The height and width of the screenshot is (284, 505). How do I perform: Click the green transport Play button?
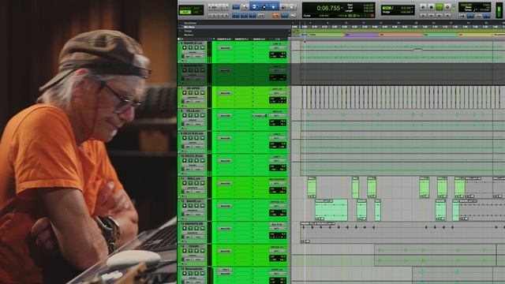(440, 7)
